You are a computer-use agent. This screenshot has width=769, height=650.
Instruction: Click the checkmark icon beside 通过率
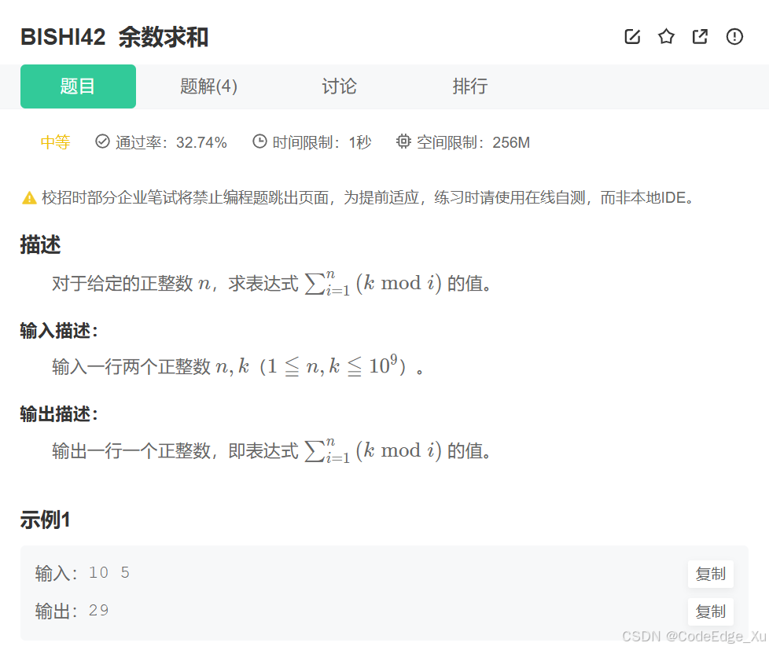coord(102,141)
